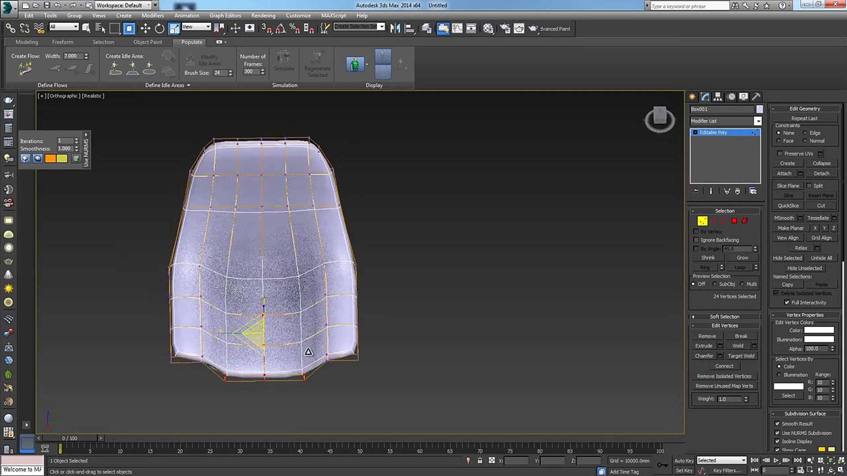The image size is (847, 476).
Task: Click the Play Animation button
Action: pos(776,460)
